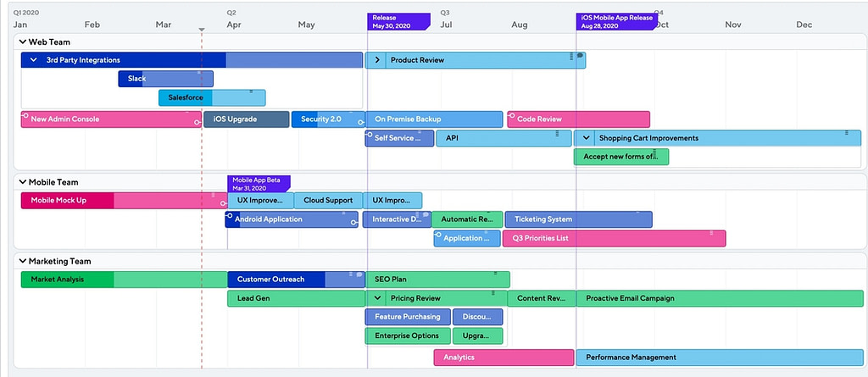Screen dimensions: 868x377
Task: Select the Release May 30, 2020 milestone
Action: [398, 21]
